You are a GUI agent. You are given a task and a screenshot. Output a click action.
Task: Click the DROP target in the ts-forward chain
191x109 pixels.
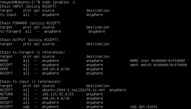point(4,69)
